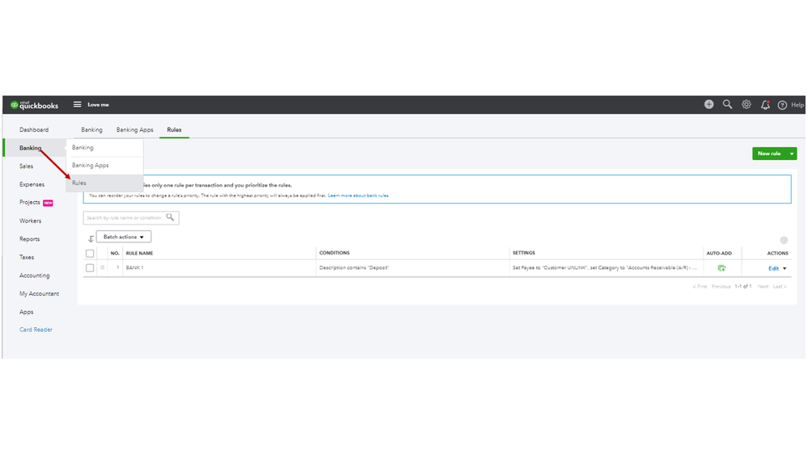This screenshot has width=808, height=454.
Task: Open the notifications bell
Action: (x=765, y=105)
